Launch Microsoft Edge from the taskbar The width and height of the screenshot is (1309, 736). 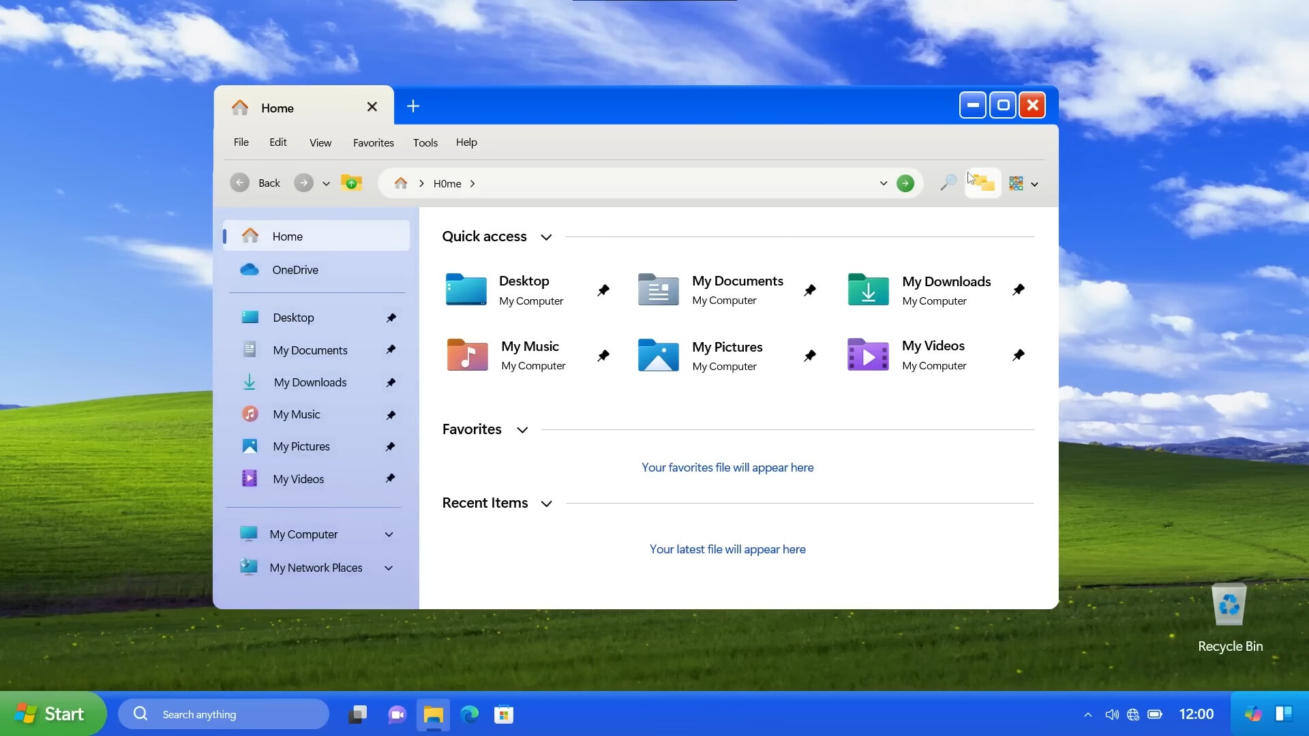coord(469,714)
